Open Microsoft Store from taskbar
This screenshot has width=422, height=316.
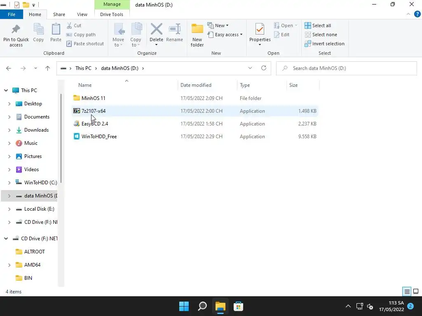(x=238, y=306)
